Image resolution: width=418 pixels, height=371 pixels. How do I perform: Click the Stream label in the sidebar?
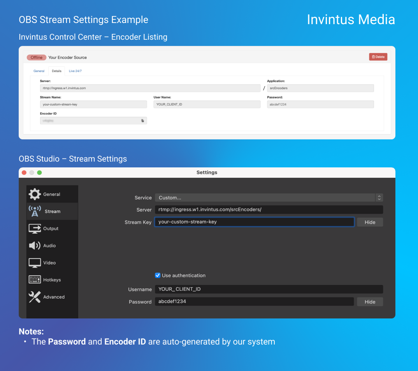pos(53,211)
